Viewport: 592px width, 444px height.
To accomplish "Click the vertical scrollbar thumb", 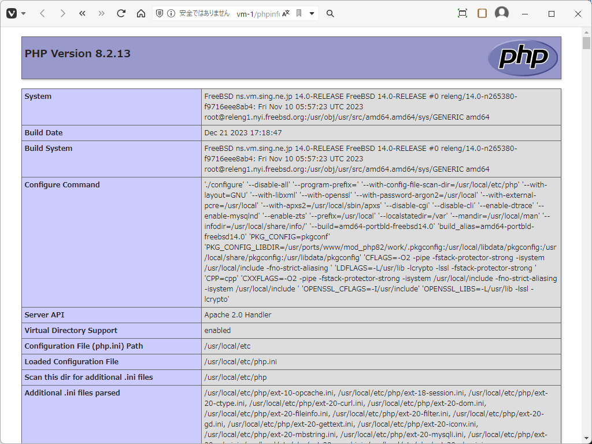I will click(586, 43).
